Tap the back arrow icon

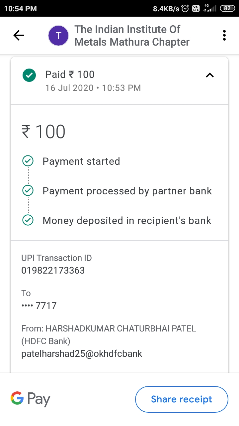tap(19, 35)
